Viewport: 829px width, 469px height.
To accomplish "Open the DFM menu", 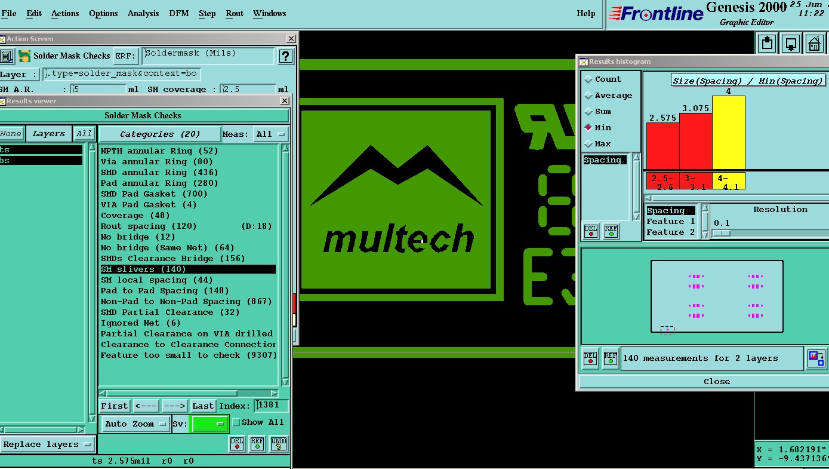I will (x=179, y=13).
